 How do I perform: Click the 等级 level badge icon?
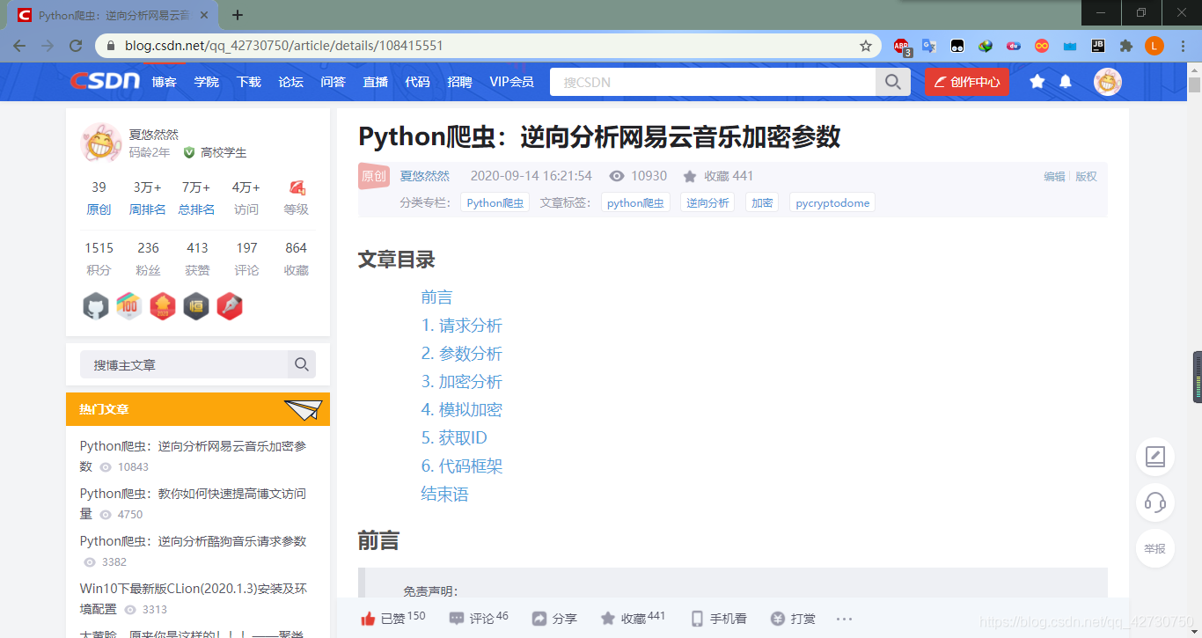click(297, 187)
